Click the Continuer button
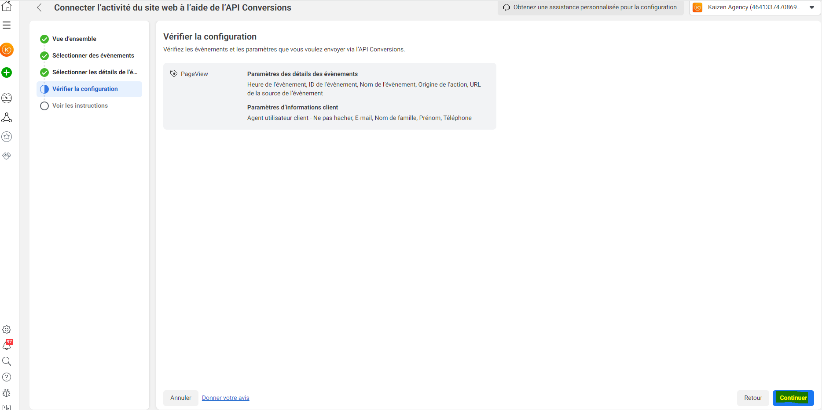The width and height of the screenshot is (822, 410). coord(793,398)
